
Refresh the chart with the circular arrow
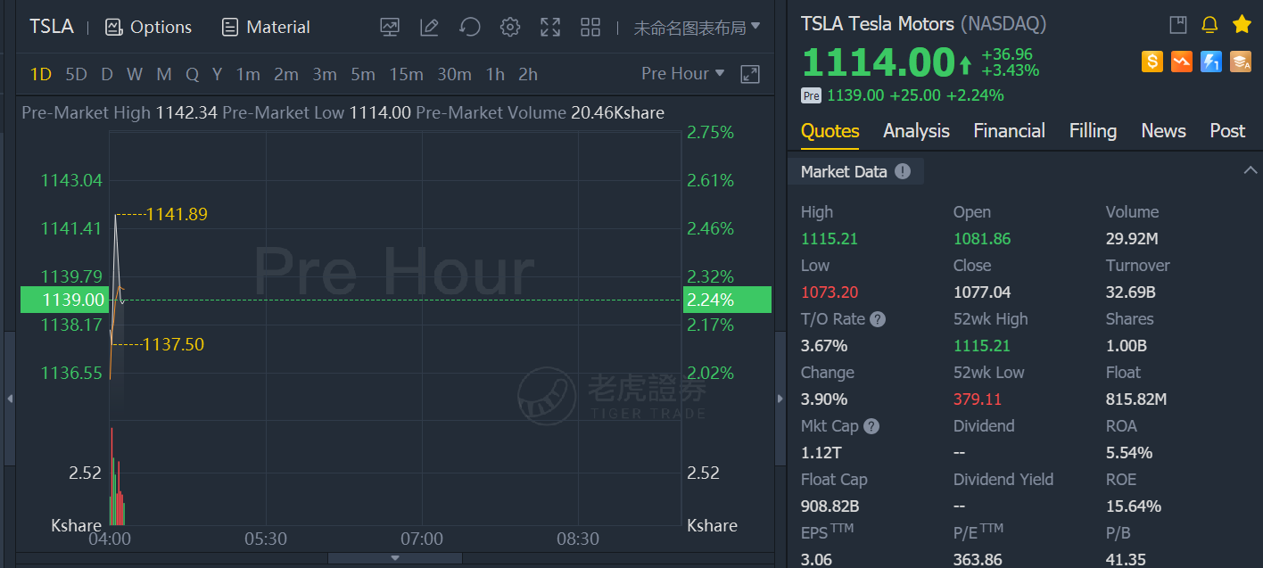[470, 27]
